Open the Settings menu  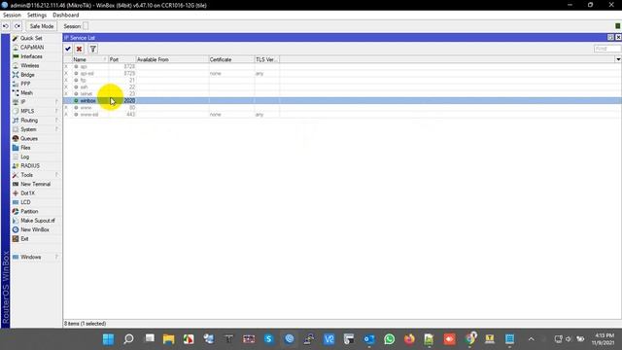[37, 16]
